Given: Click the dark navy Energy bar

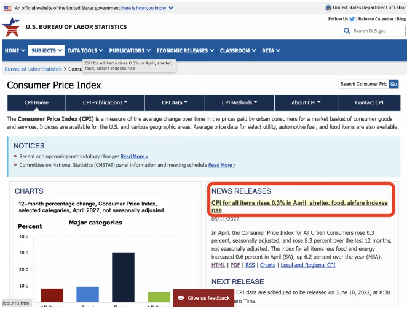Looking at the screenshot, I should [x=124, y=277].
